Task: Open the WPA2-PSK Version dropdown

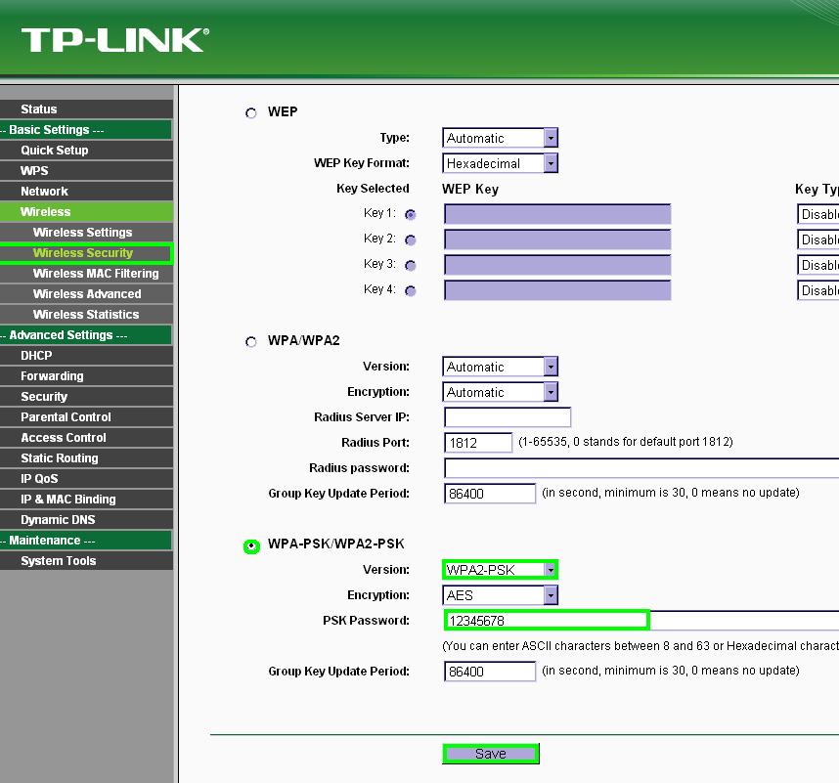Action: [500, 570]
